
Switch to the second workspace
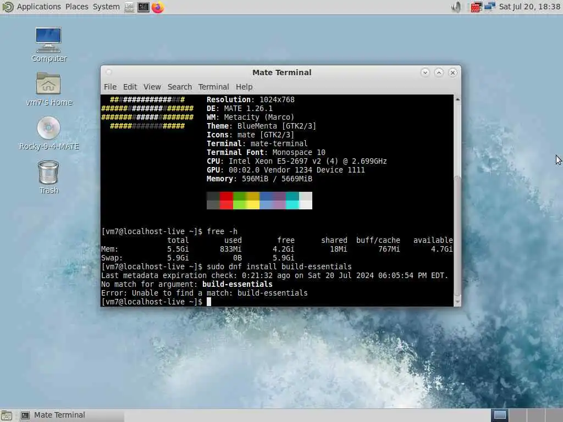click(517, 415)
